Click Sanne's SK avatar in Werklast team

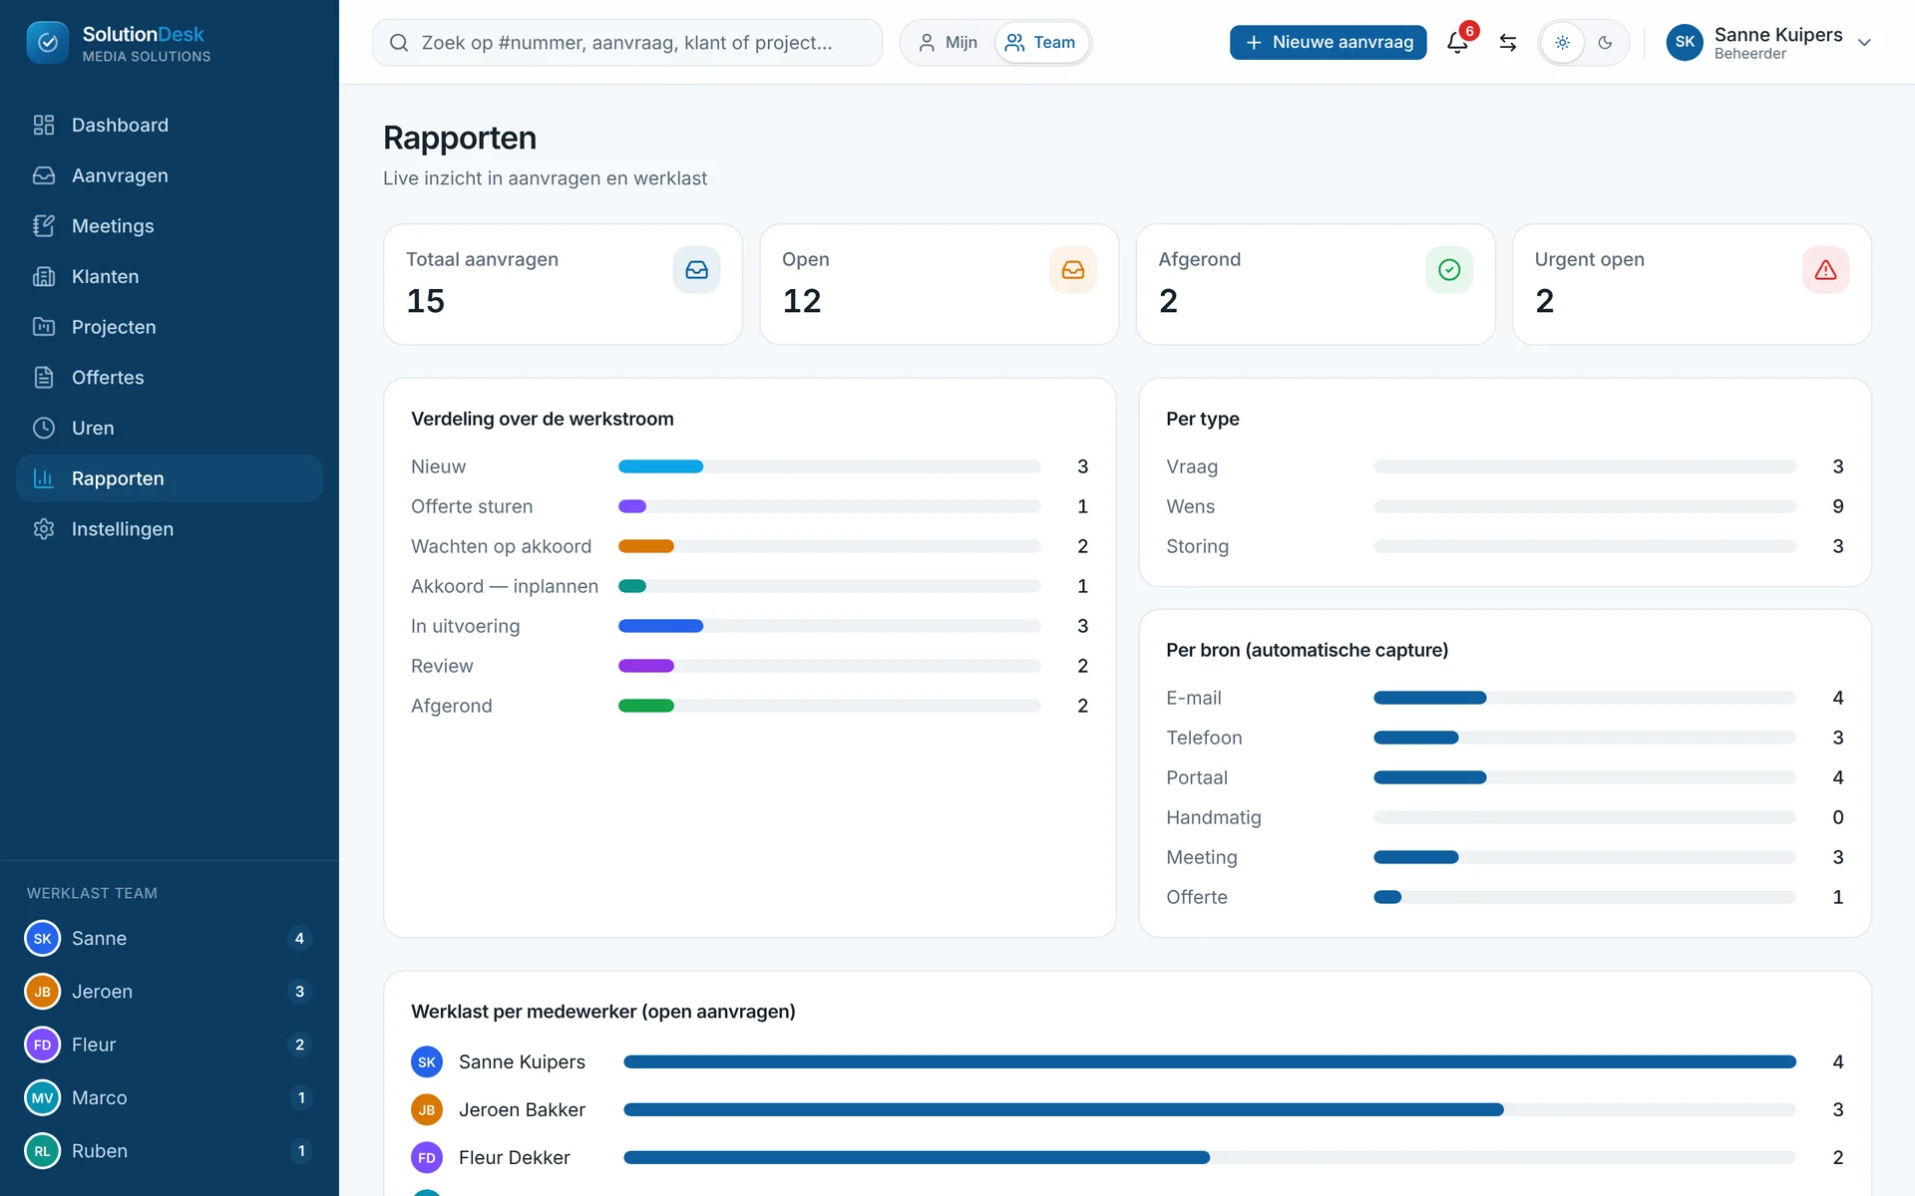pos(43,939)
